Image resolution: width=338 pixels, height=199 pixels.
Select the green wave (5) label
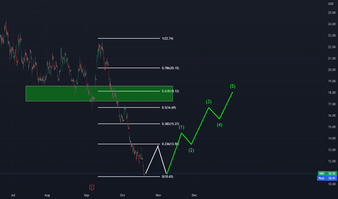coord(232,86)
